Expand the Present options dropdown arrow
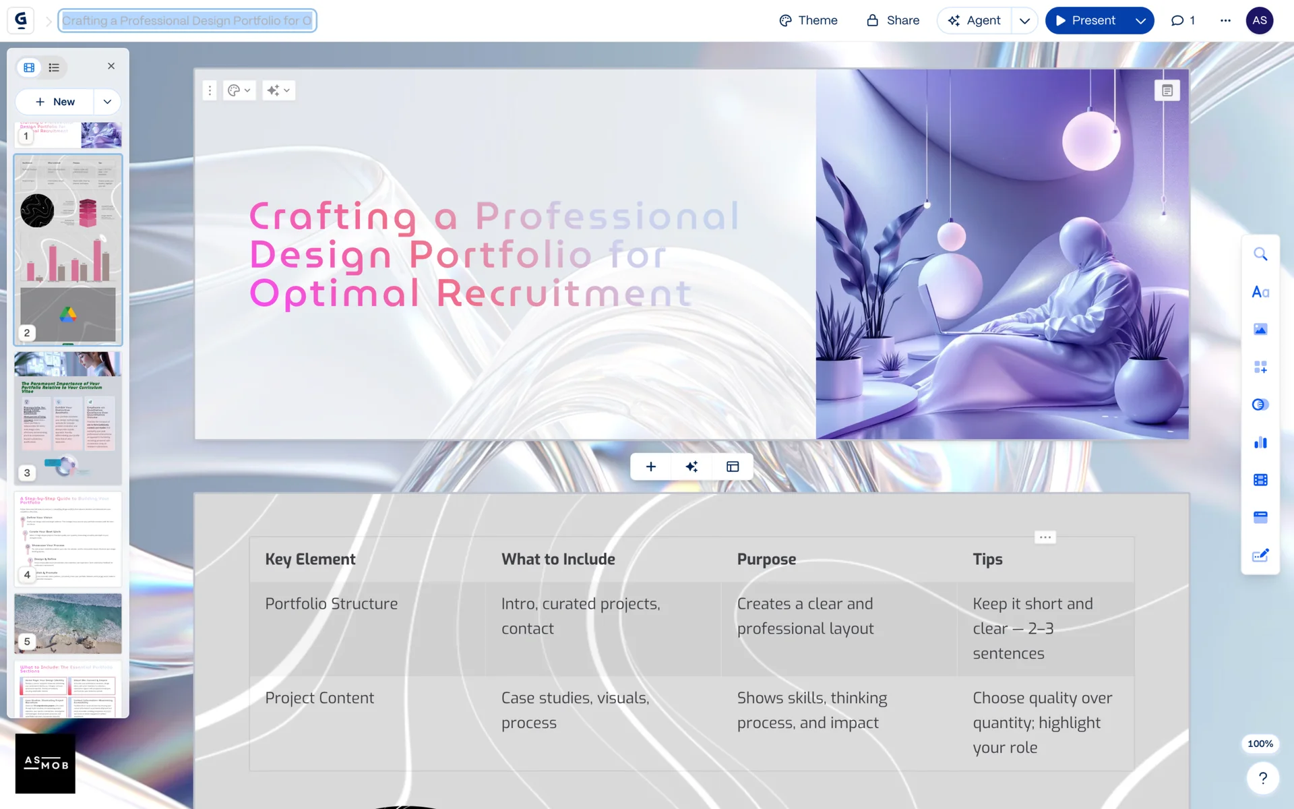 tap(1140, 20)
